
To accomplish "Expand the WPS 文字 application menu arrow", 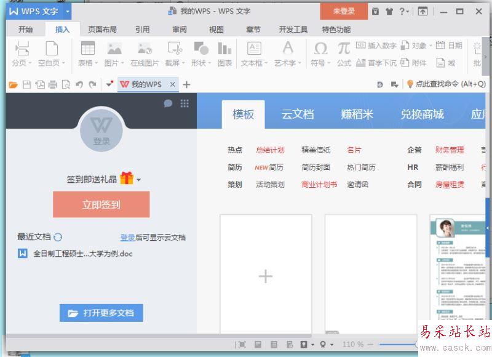I will (x=67, y=12).
